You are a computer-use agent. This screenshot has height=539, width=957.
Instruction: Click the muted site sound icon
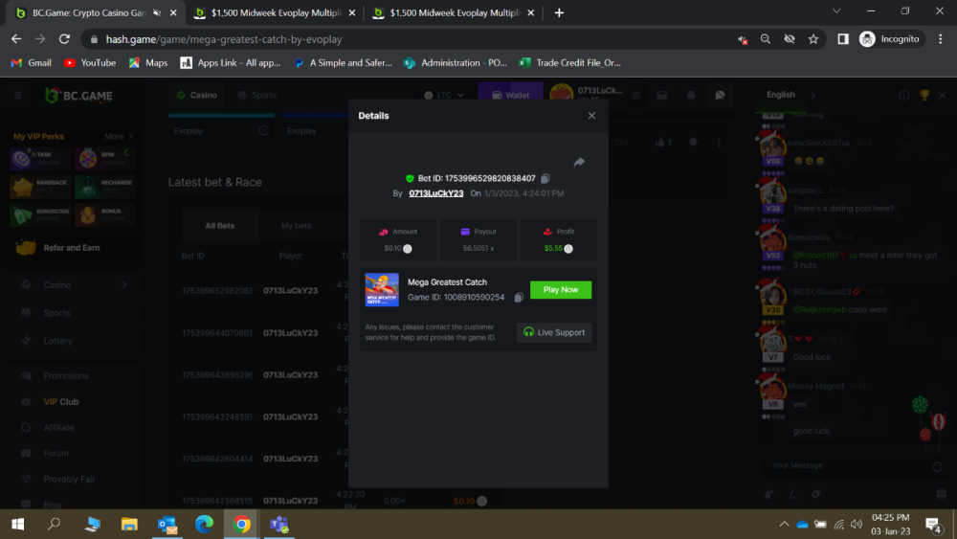(x=743, y=39)
